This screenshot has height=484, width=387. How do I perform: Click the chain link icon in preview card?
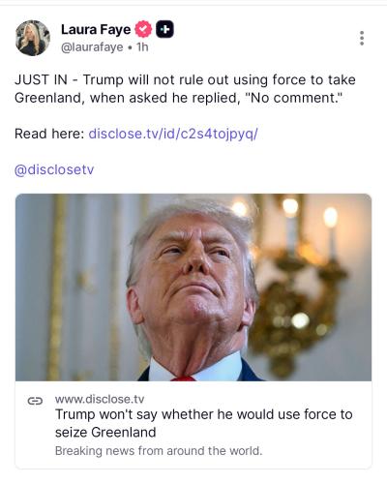click(35, 401)
